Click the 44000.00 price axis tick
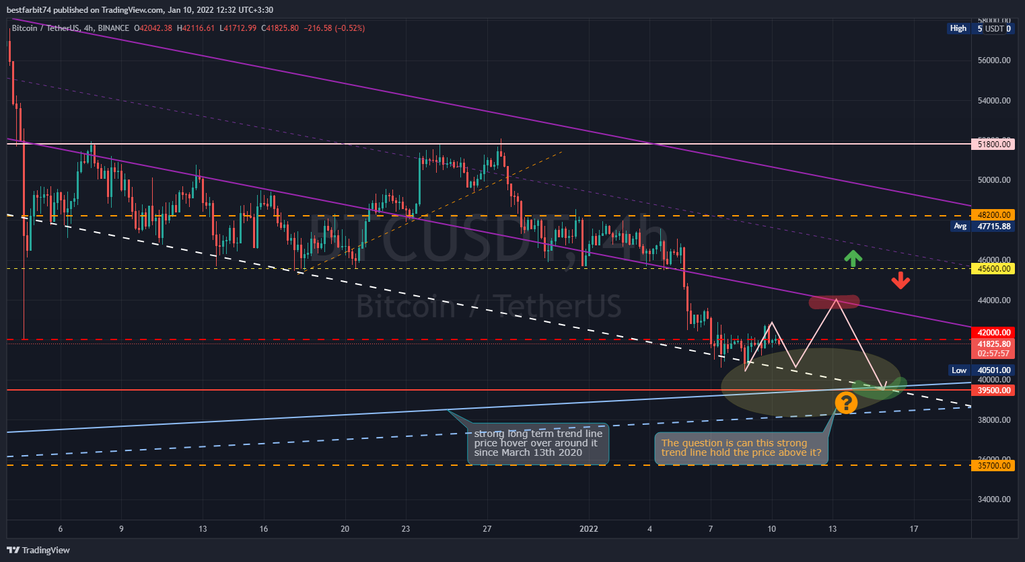 point(994,300)
